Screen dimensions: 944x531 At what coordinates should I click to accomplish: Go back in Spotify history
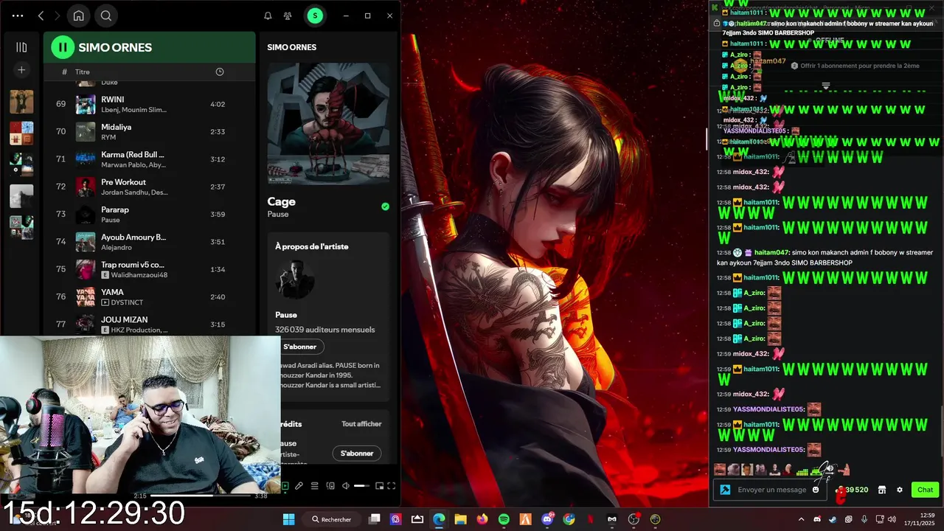(41, 15)
